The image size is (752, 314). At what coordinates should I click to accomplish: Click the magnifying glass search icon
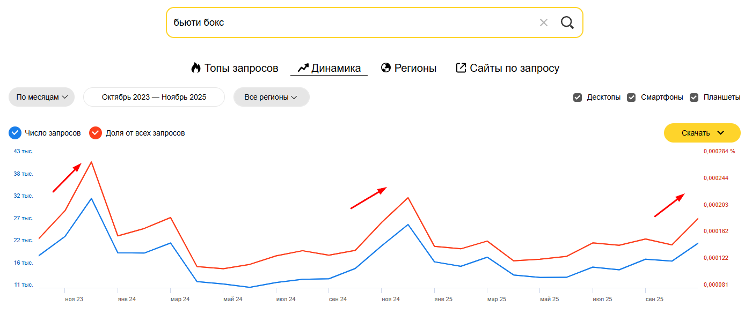point(567,23)
